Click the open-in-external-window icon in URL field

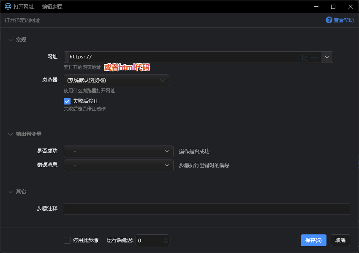pyautogui.click(x=305, y=58)
